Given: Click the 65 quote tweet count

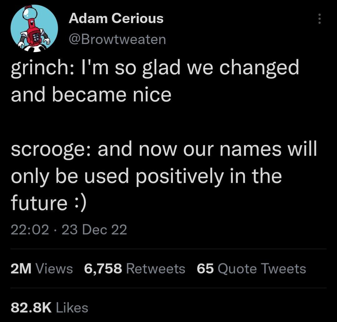Looking at the screenshot, I should tap(205, 269).
